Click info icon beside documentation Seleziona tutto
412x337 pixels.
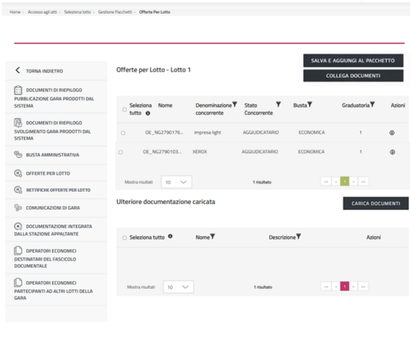170,236
